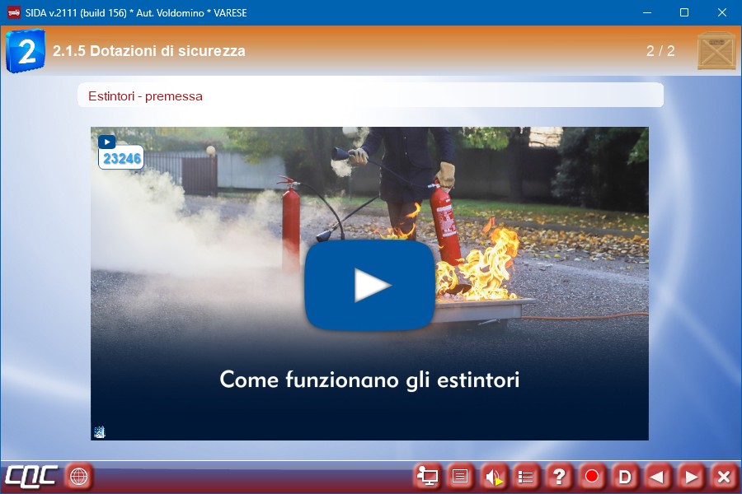The image size is (742, 494).
Task: Close the lesson with X button
Action: pos(723,476)
